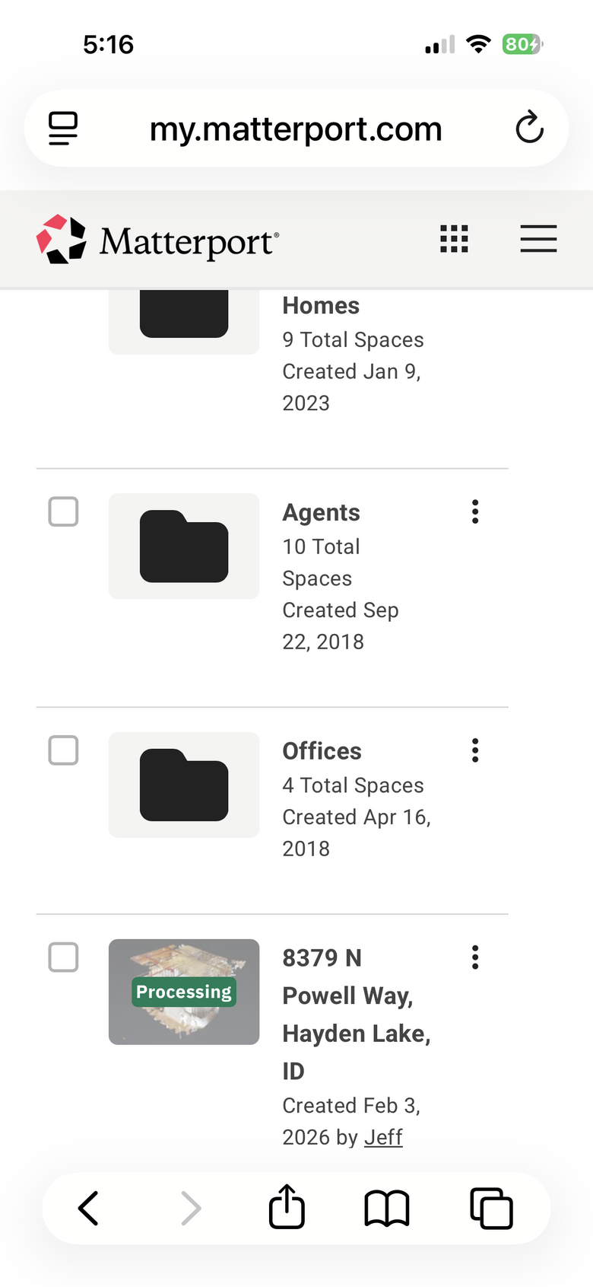Open more options for Agents folder
Image resolution: width=593 pixels, height=1287 pixels.
475,511
